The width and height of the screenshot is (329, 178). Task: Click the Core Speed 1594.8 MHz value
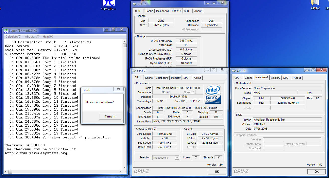[164, 134]
